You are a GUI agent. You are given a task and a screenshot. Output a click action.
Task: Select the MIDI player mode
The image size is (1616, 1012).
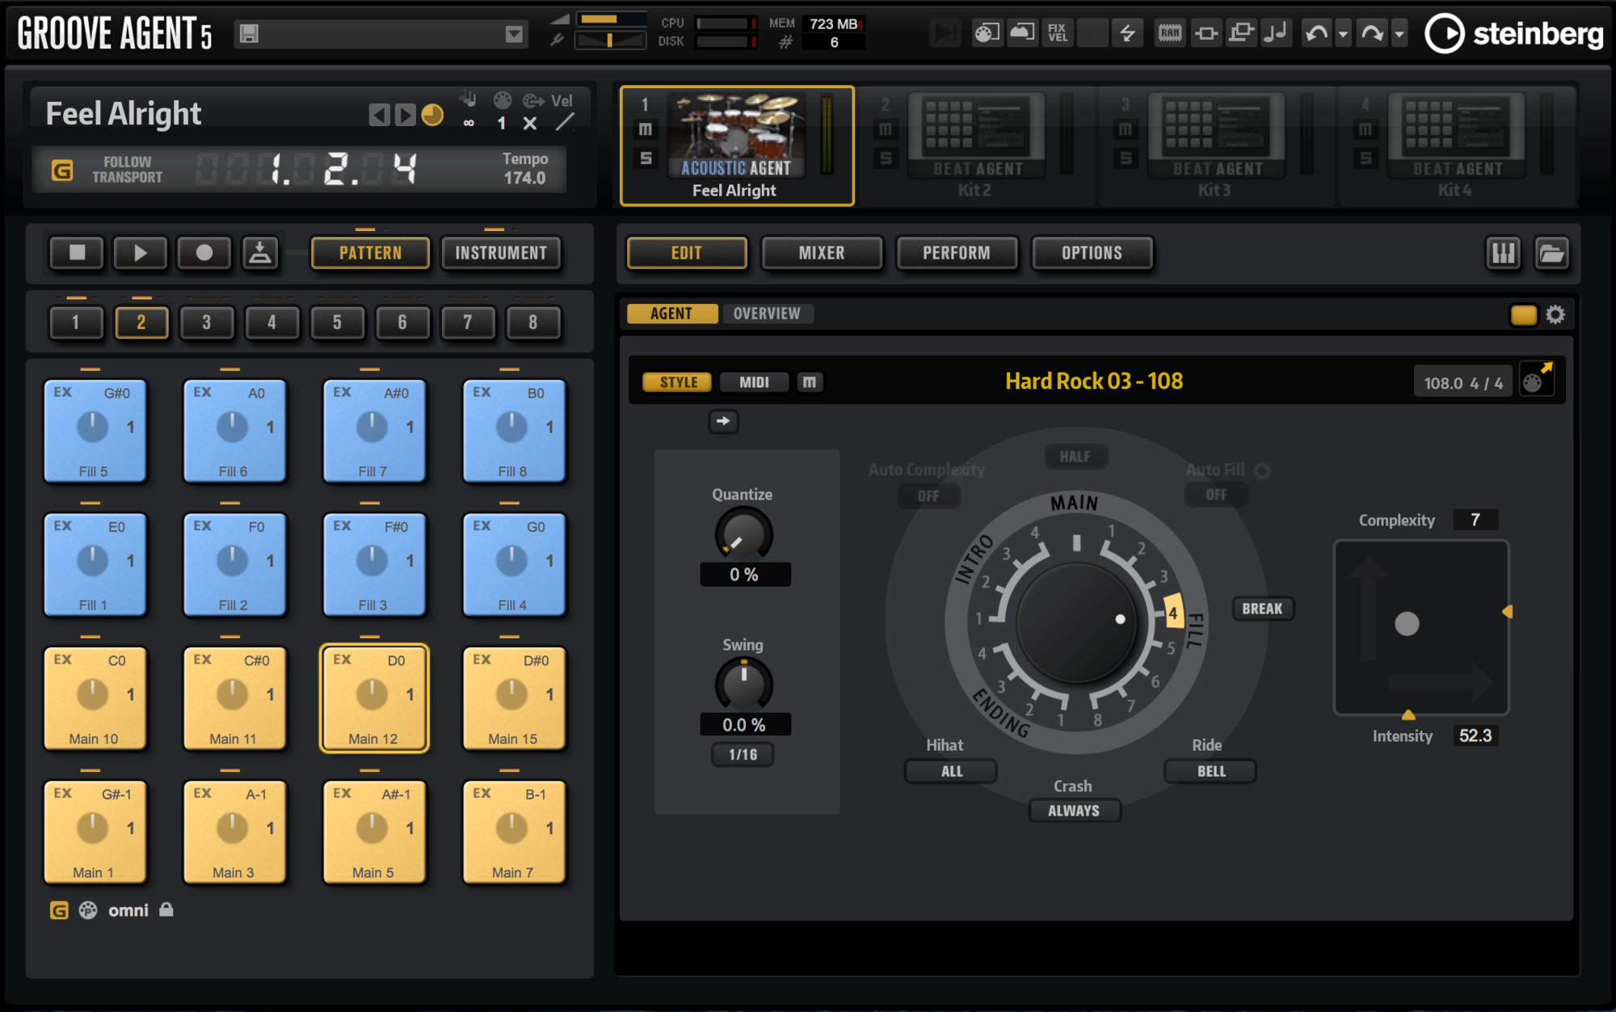[x=754, y=382]
